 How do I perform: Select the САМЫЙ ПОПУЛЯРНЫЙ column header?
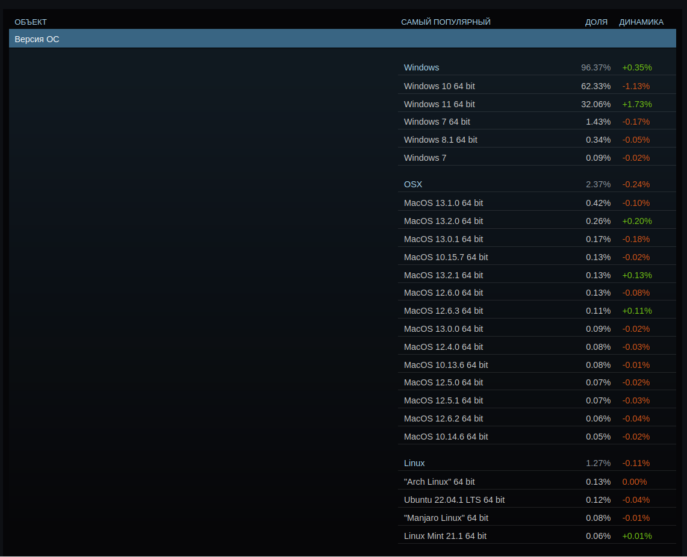(446, 22)
